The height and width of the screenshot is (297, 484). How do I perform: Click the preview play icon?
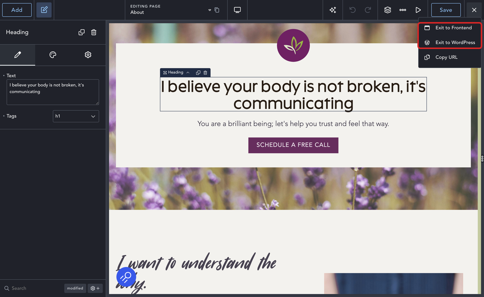click(x=418, y=10)
